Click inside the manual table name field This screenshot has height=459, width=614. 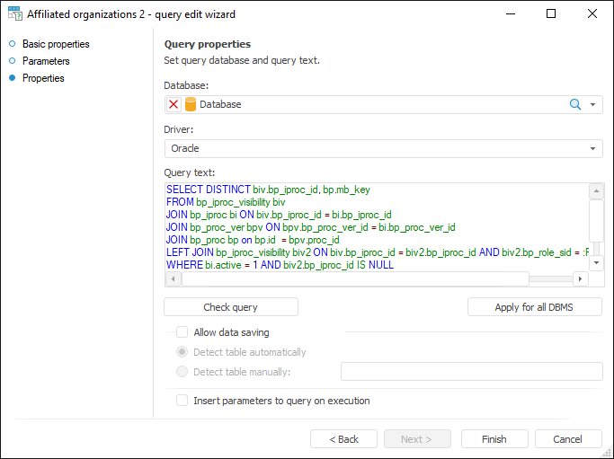point(471,372)
